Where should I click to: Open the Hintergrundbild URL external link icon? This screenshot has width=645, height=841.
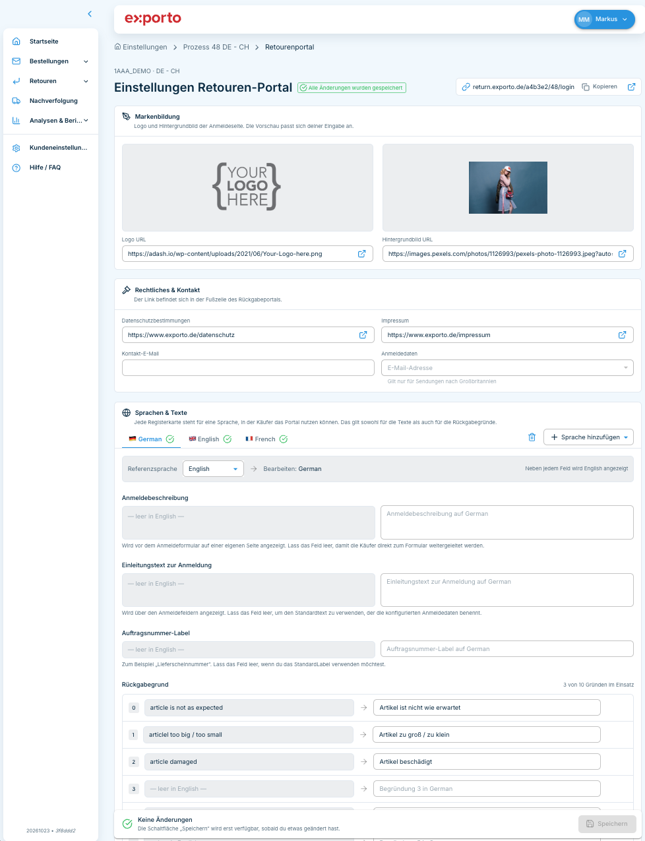point(622,254)
